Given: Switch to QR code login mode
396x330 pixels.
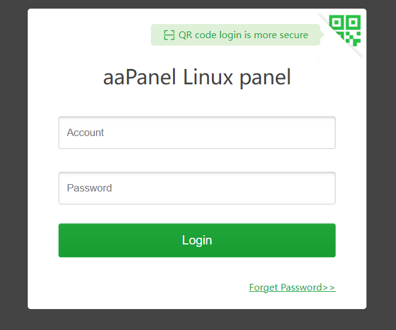Looking at the screenshot, I should tap(345, 30).
